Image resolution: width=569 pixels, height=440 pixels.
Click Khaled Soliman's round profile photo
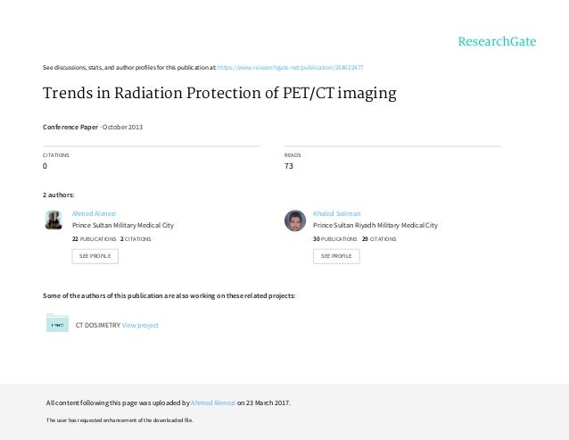coord(295,220)
